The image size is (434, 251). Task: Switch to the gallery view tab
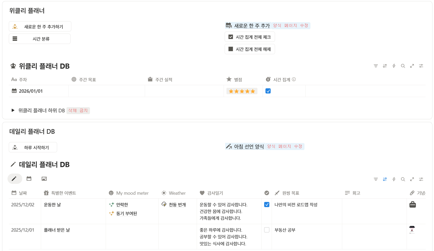point(44,179)
